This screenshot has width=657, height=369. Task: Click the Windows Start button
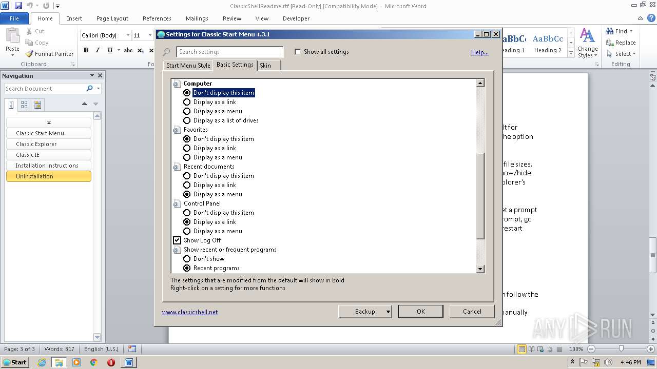point(14,362)
